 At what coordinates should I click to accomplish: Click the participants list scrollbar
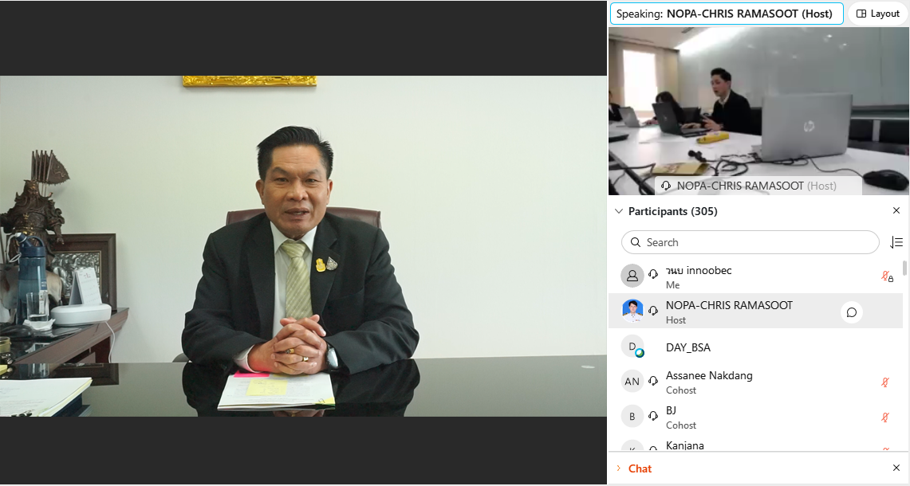pos(904,268)
